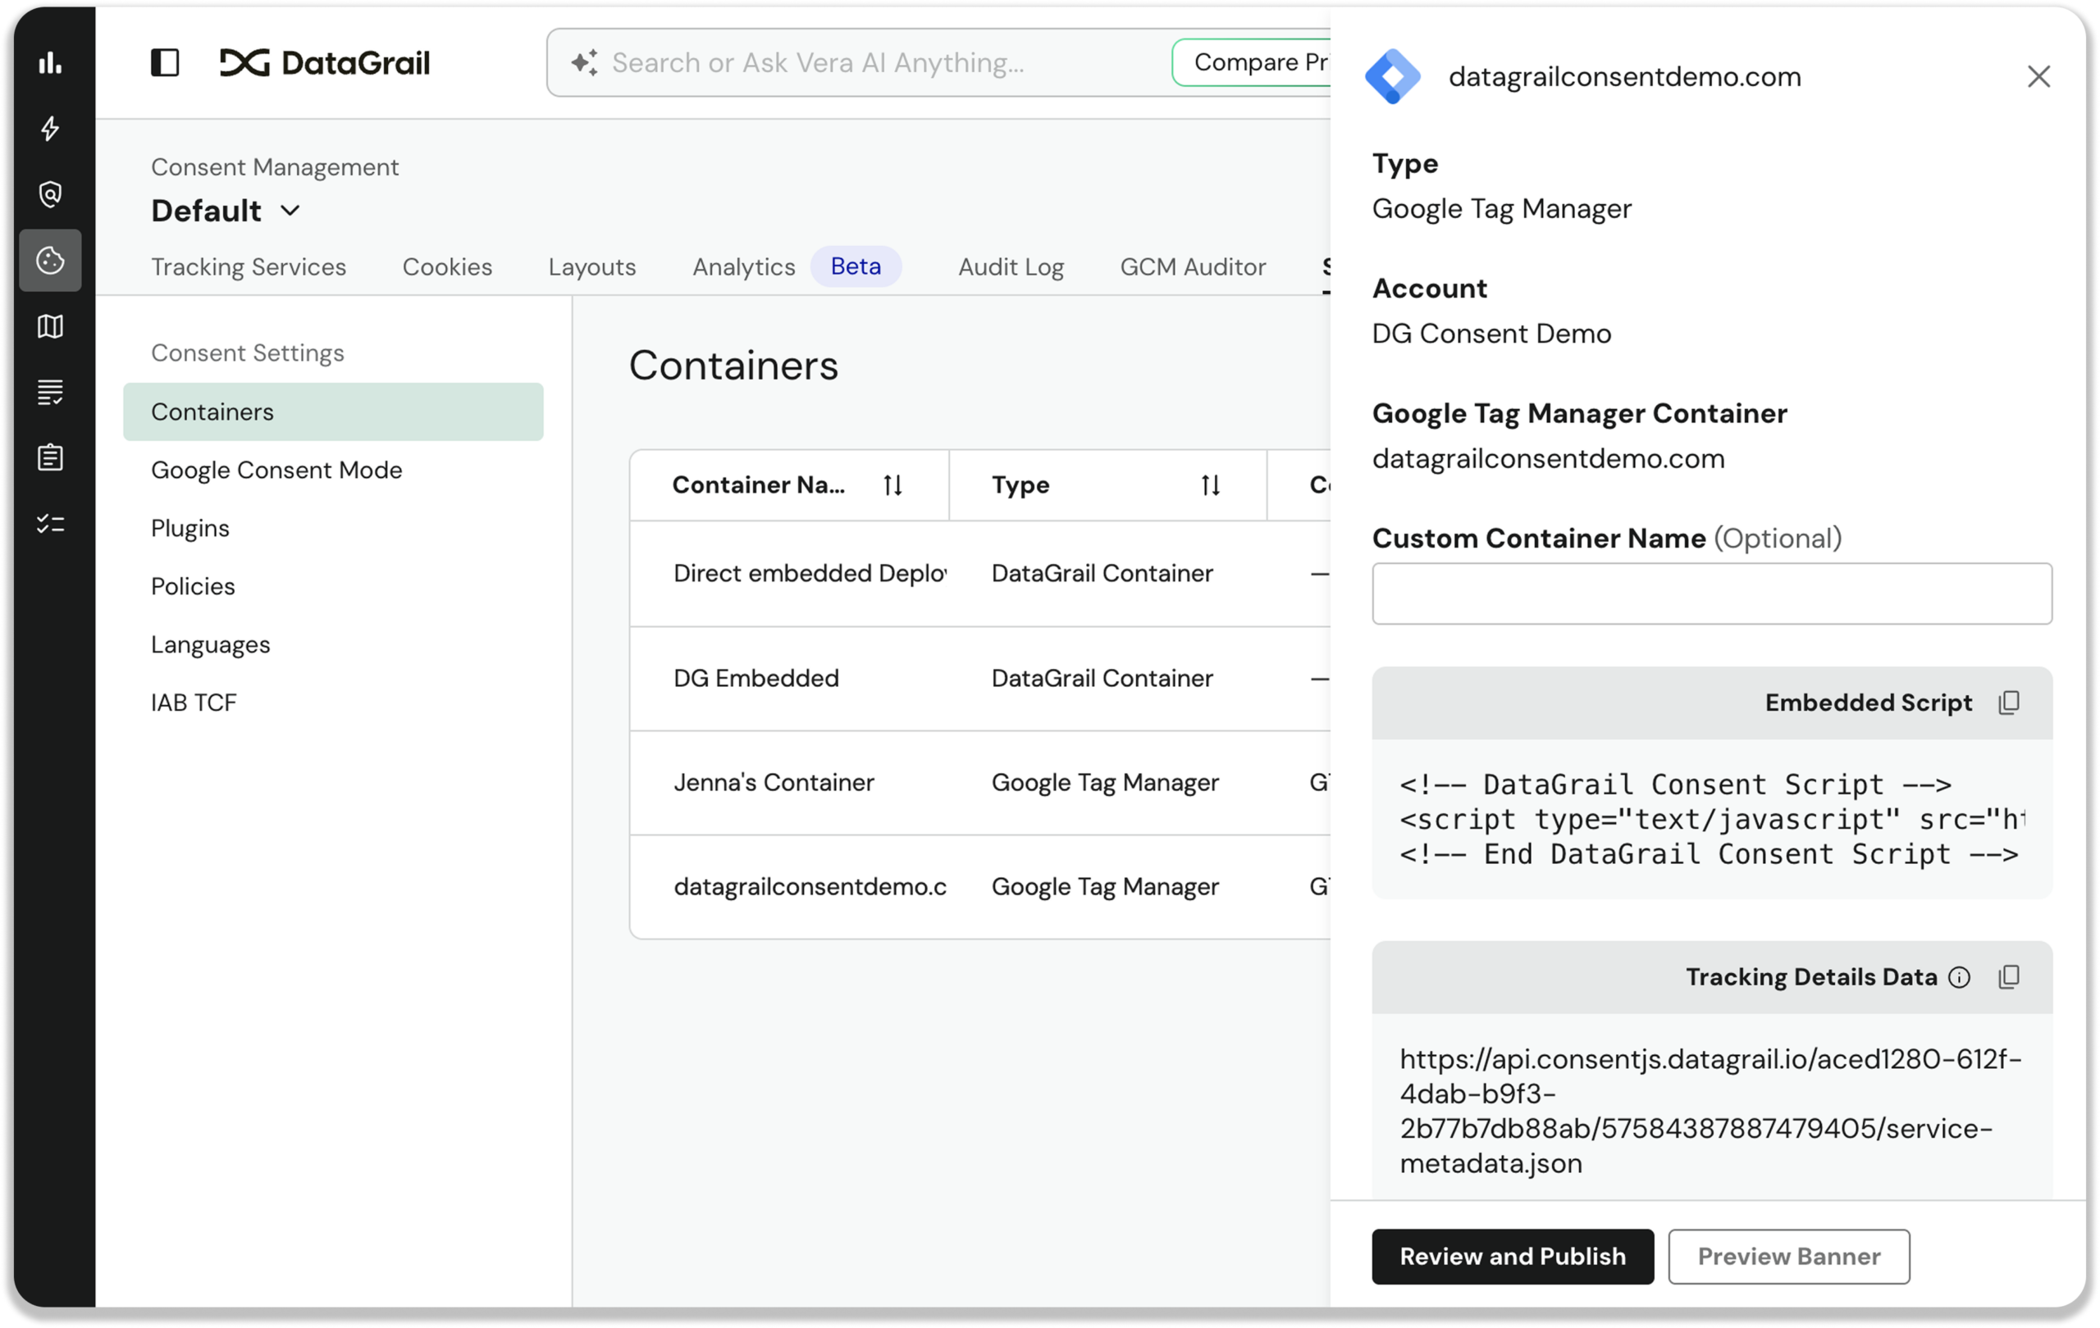Open the map sidebar icon
The height and width of the screenshot is (1328, 2100).
(x=50, y=326)
